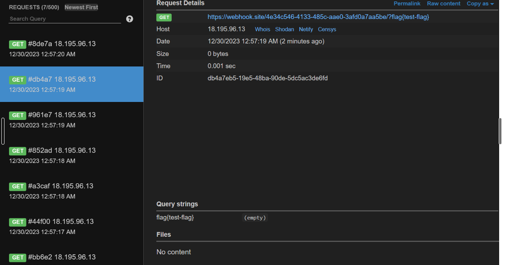Image resolution: width=505 pixels, height=265 pixels.
Task: Look up host on Netify
Action: [x=306, y=29]
